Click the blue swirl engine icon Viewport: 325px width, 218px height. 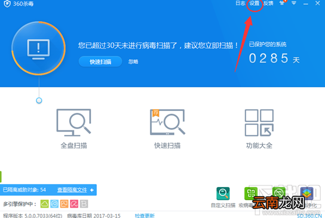(54, 204)
